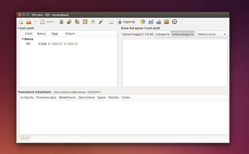
Task: Open the payees management icon
Action: (69, 22)
